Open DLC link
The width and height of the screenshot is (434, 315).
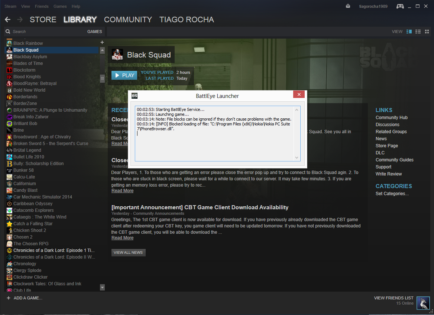380,153
